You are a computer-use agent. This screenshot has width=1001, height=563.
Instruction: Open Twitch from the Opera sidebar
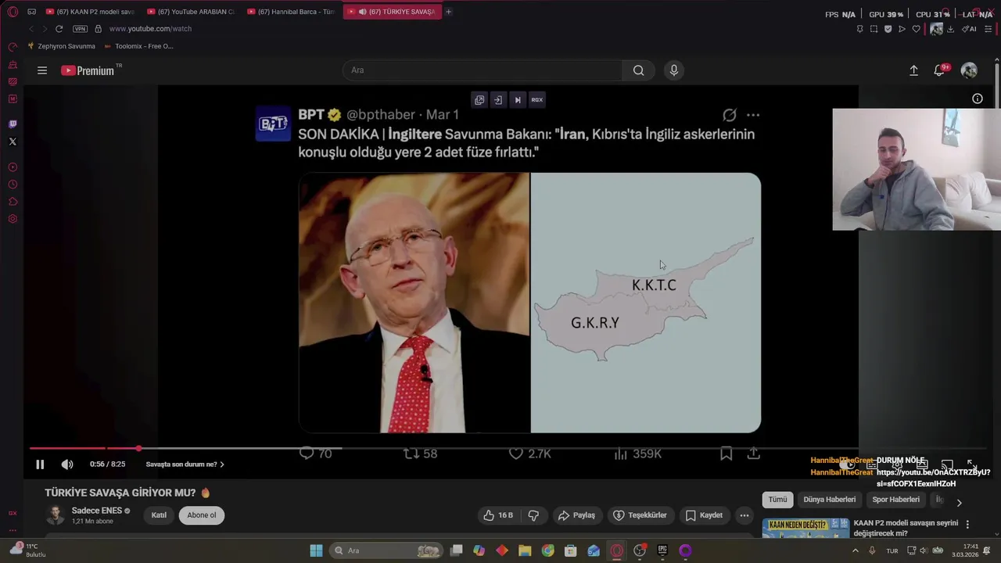point(13,124)
